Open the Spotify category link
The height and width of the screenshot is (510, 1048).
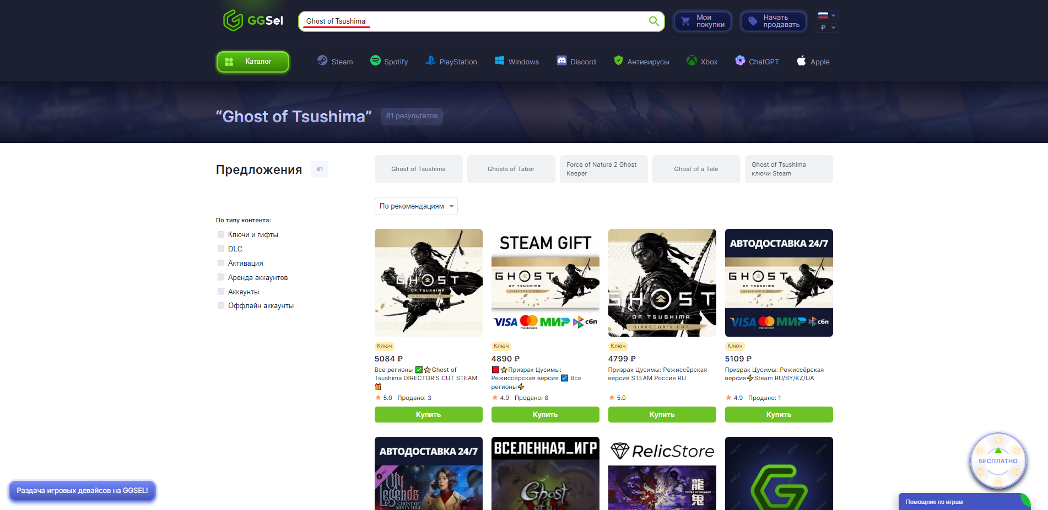(x=389, y=62)
